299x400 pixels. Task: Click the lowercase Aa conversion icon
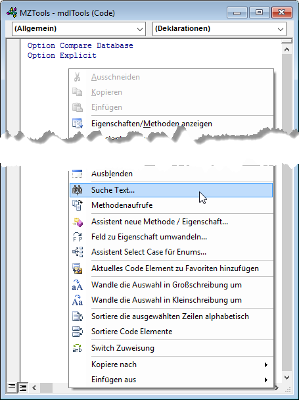78,300
